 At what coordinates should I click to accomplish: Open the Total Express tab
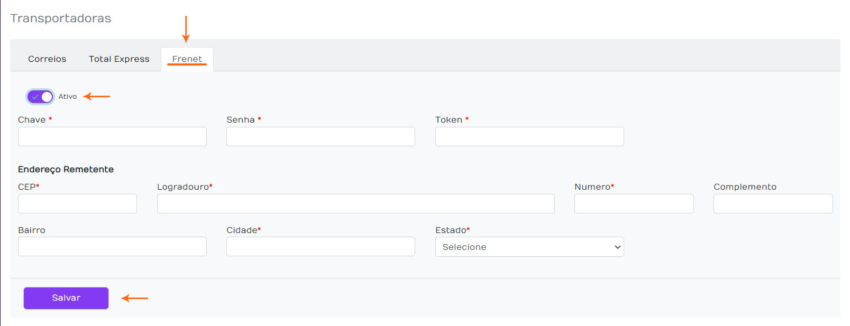click(119, 59)
